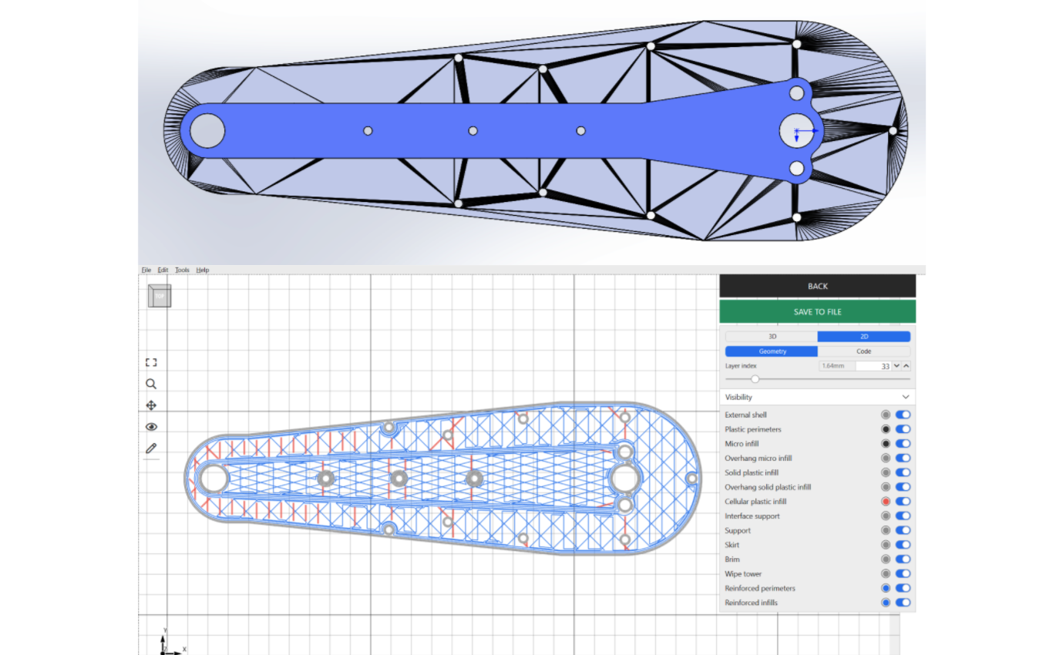Image resolution: width=1056 pixels, height=655 pixels.
Task: Click the TOP view cube
Action: coord(160,296)
